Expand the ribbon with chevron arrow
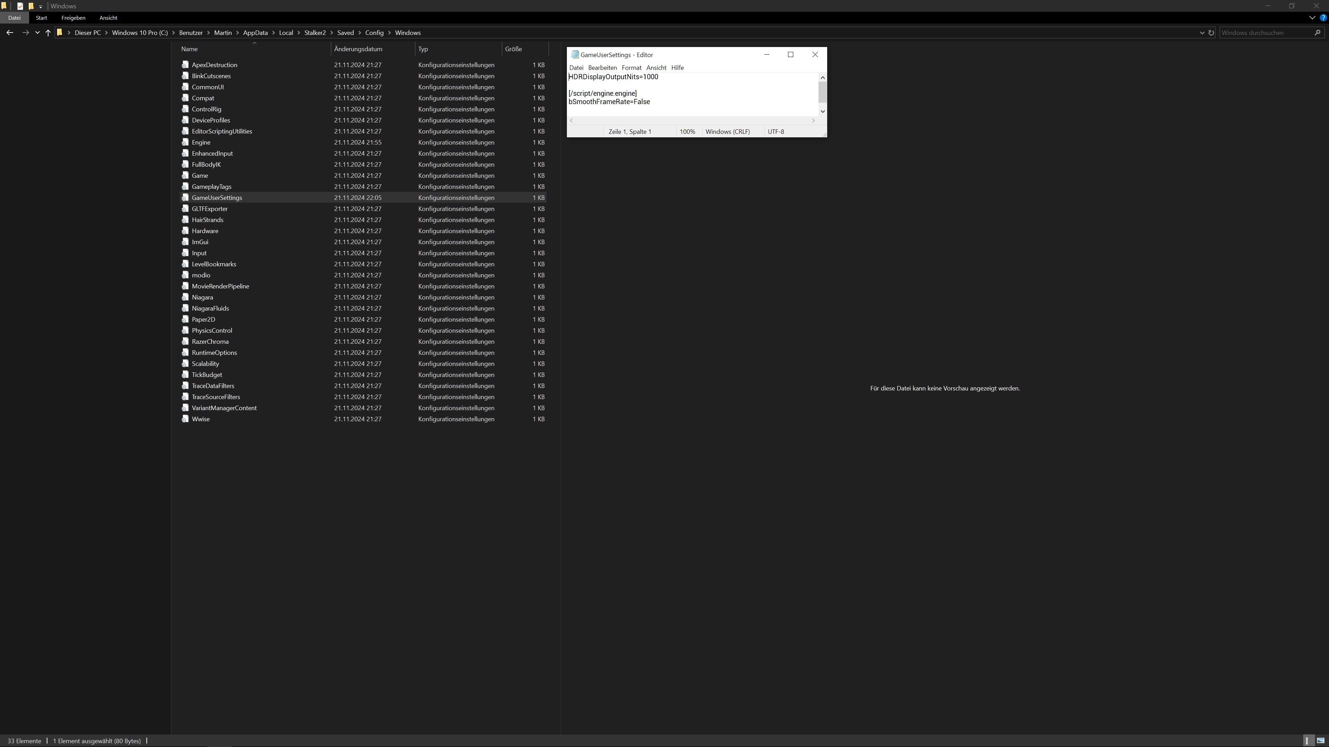This screenshot has width=1329, height=747. [1312, 18]
